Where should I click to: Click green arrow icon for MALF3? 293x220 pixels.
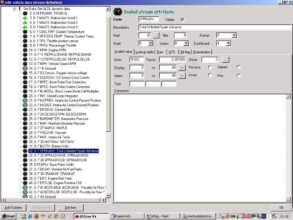pyautogui.click(x=25, y=27)
